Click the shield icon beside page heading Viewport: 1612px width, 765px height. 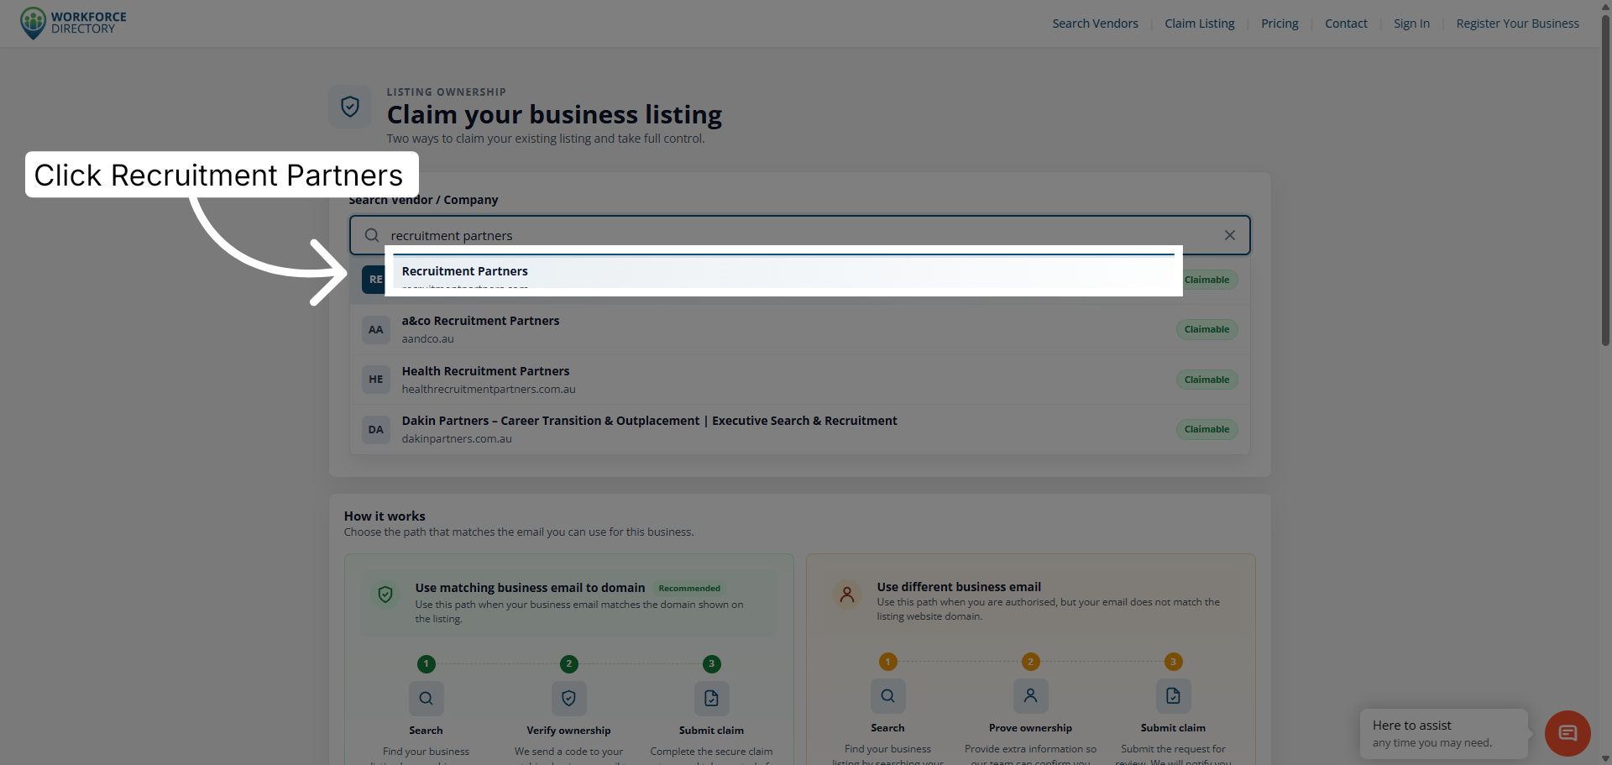point(350,107)
